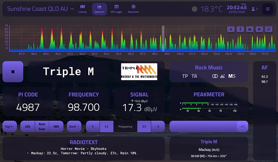
Task: Mute audio with the speaker icon
Action: pyautogui.click(x=243, y=127)
